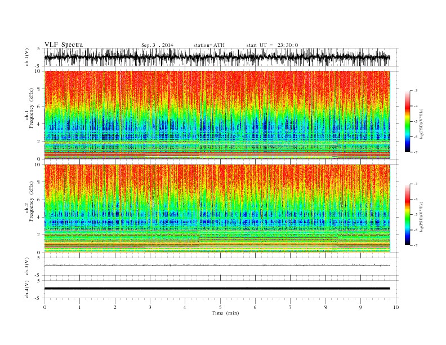Click the ch.2 frequency axis "2" tick label
Image resolution: width=446 pixels, height=345 pixels.
click(39, 235)
